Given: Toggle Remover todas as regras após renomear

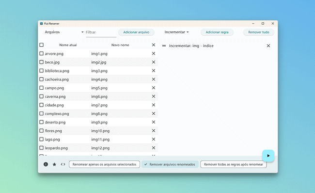Looking at the screenshot, I should [x=233, y=165].
